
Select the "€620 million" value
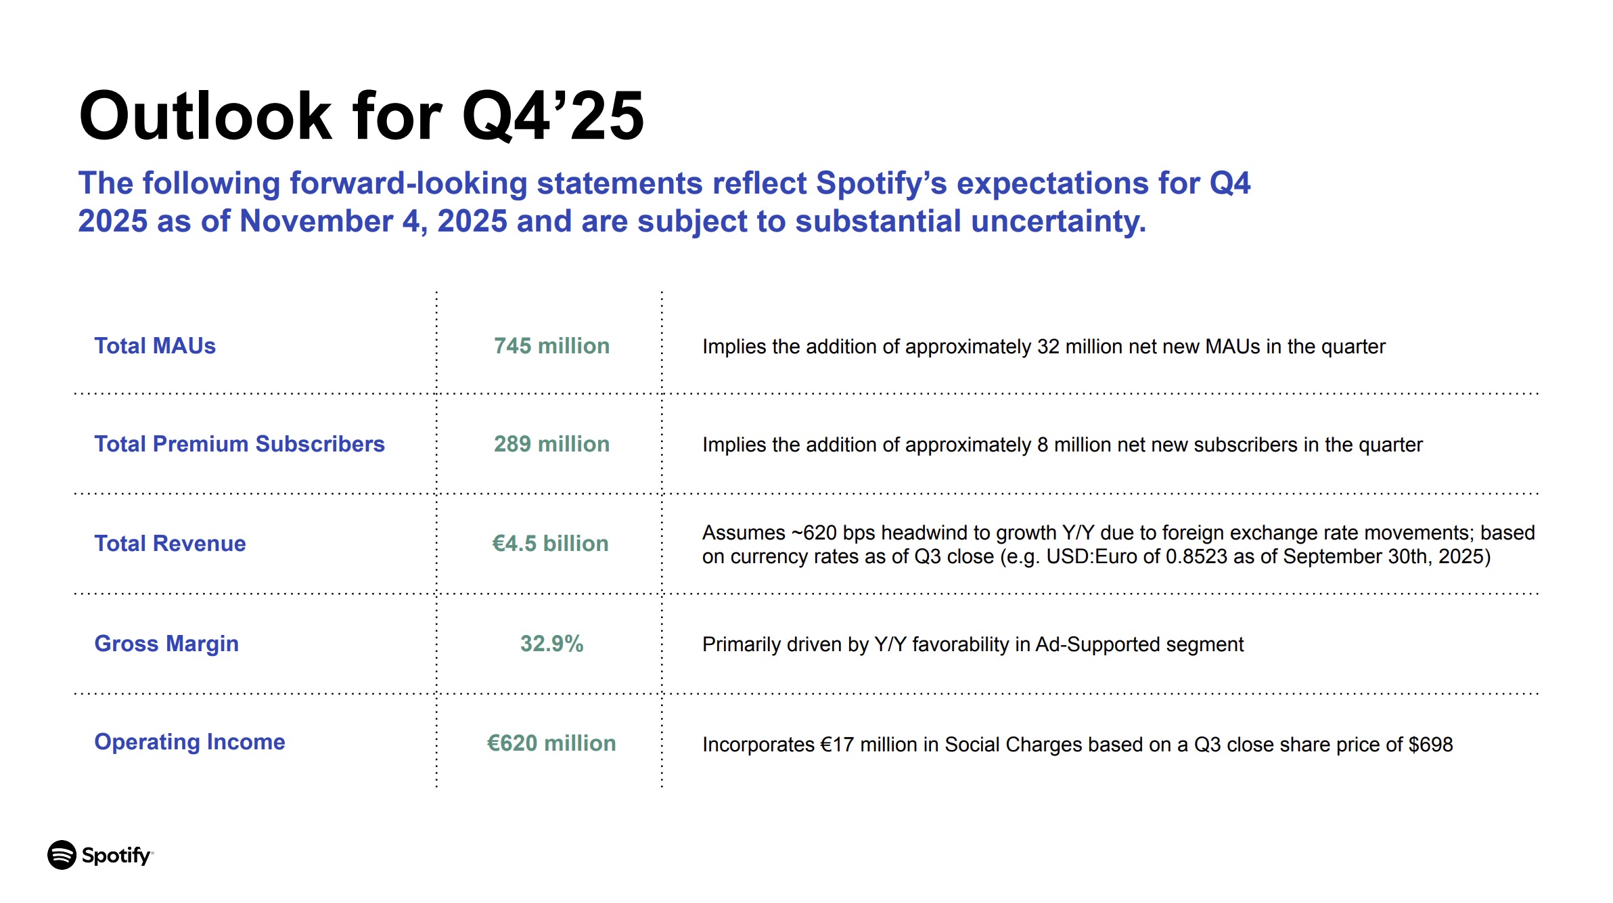point(551,743)
